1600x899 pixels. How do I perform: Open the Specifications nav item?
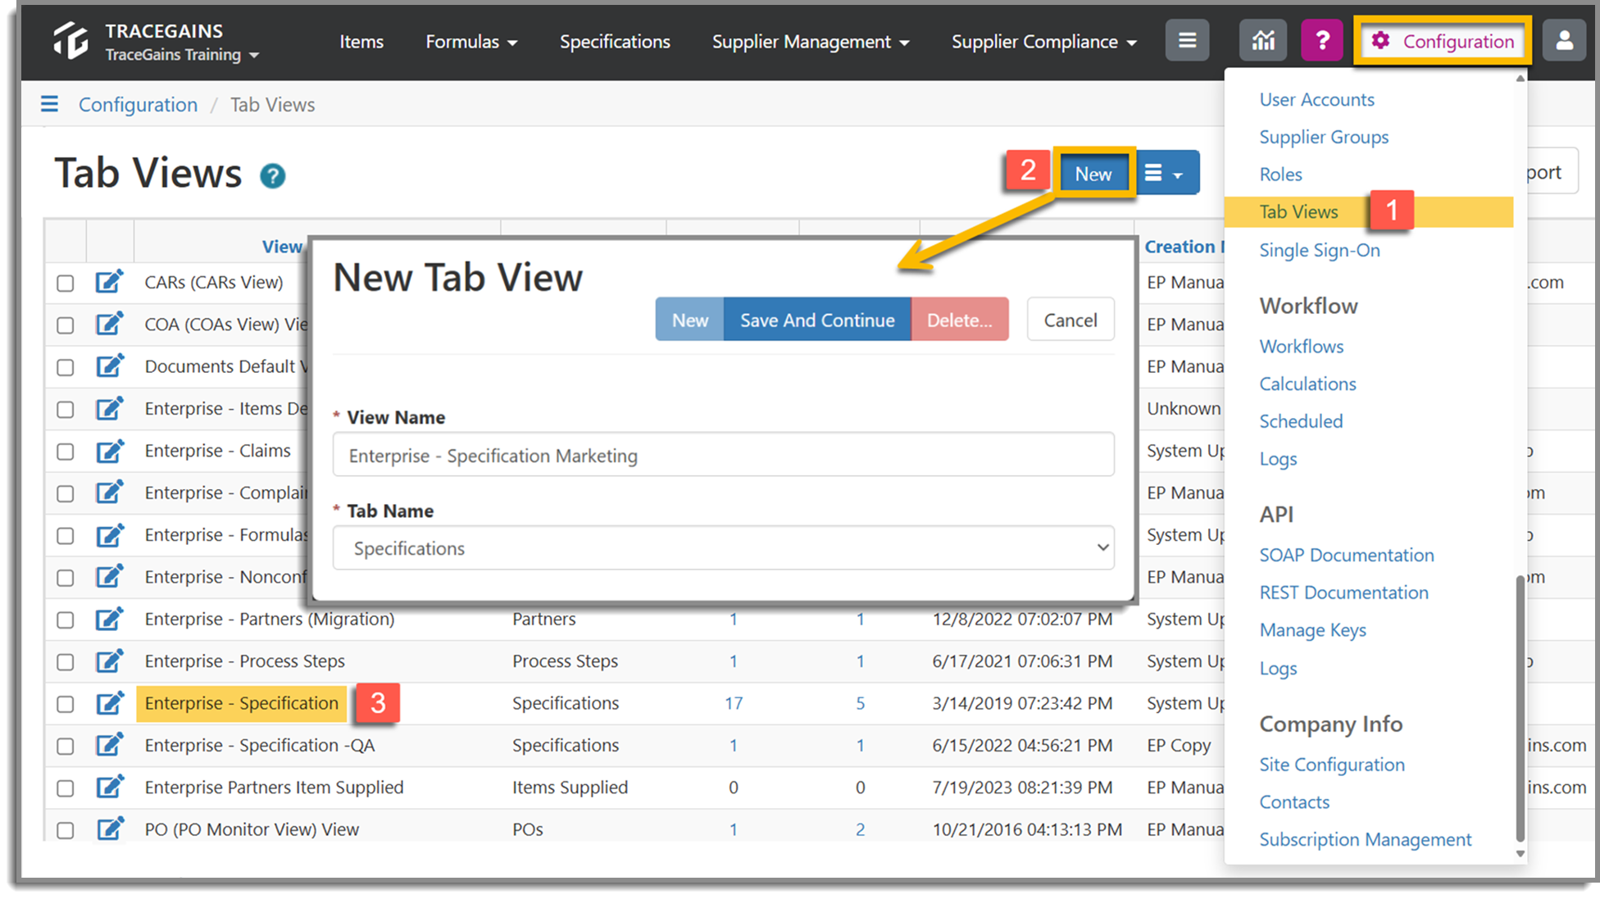click(x=615, y=41)
